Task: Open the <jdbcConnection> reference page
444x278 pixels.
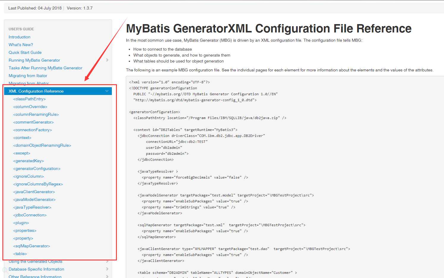Action: 30,215
